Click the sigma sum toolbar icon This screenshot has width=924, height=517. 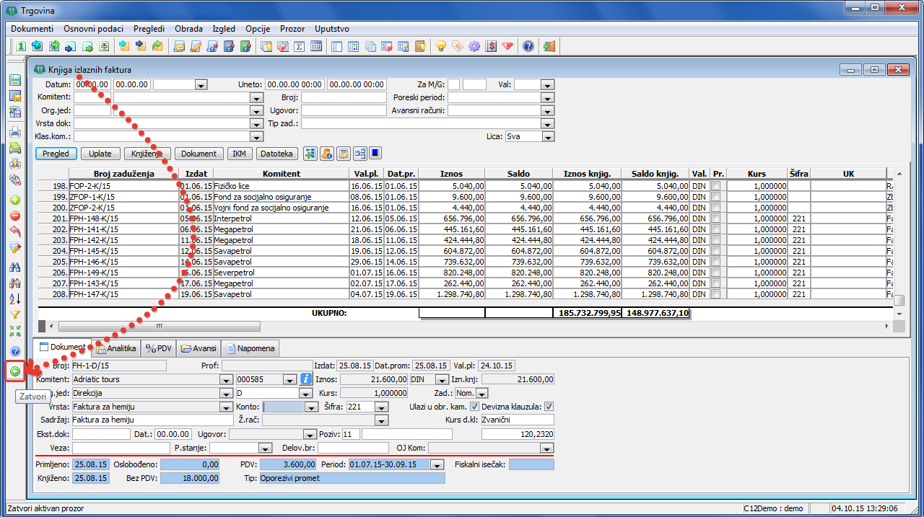[x=299, y=46]
